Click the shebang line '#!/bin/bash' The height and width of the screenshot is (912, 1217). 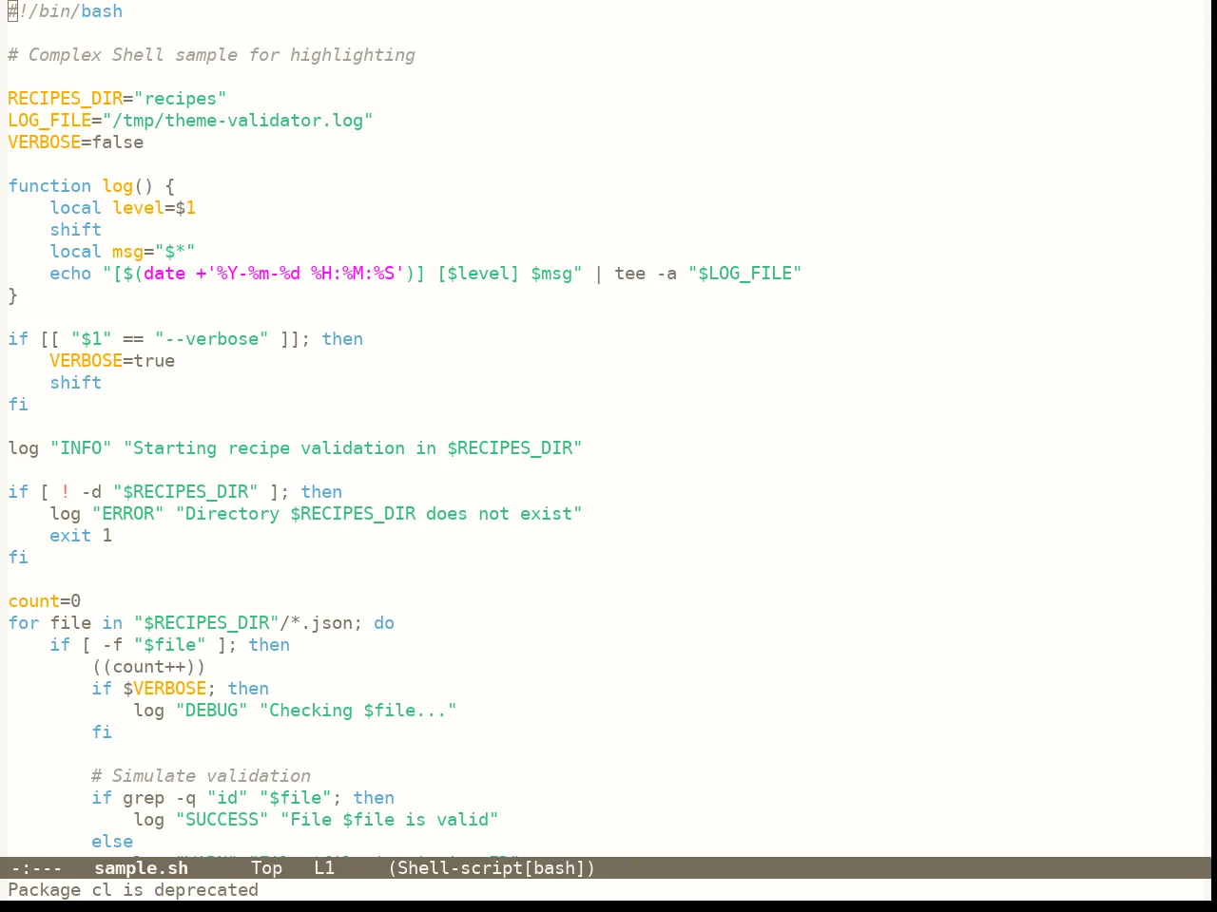tap(65, 11)
